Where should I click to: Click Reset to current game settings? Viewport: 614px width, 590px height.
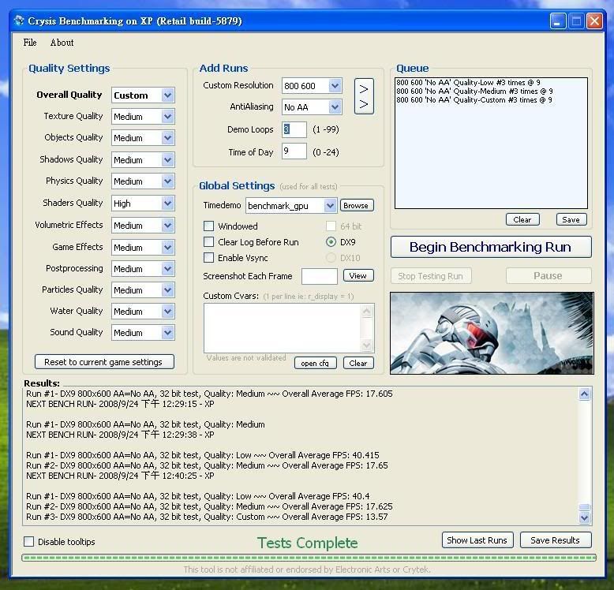[x=104, y=362]
